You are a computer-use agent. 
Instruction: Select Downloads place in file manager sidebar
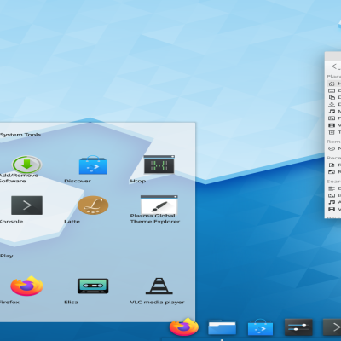pos(333,104)
